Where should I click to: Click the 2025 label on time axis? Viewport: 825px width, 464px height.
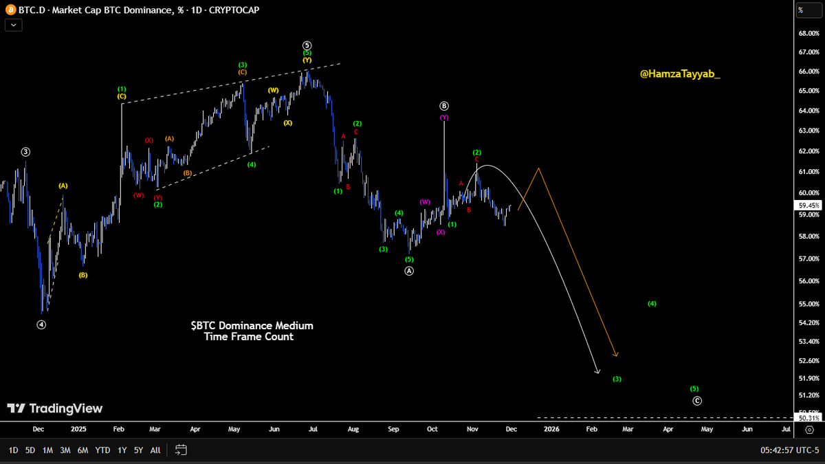pos(78,430)
